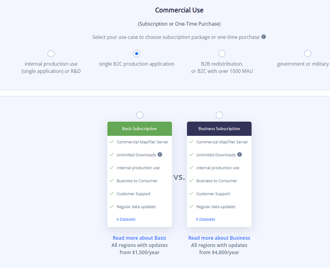Click the green Basic Subscription header
The width and height of the screenshot is (330, 268).
coord(140,128)
